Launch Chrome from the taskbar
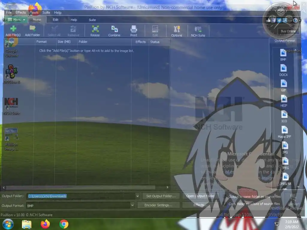 [64, 224]
